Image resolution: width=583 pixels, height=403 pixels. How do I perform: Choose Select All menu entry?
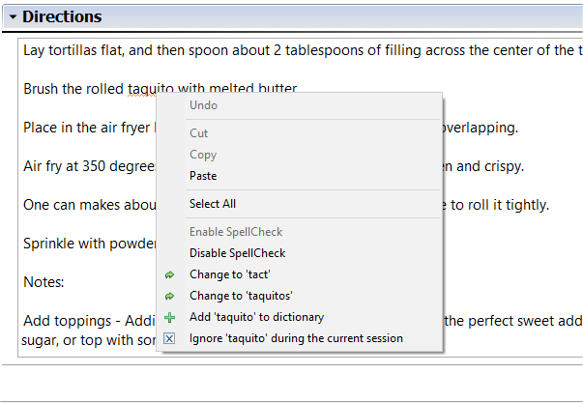(x=213, y=204)
